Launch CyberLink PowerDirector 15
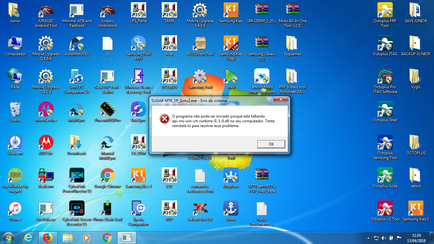The width and height of the screenshot is (434, 244). click(77, 180)
